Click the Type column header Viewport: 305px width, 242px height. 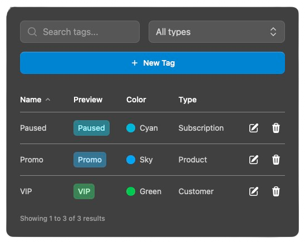pos(188,100)
